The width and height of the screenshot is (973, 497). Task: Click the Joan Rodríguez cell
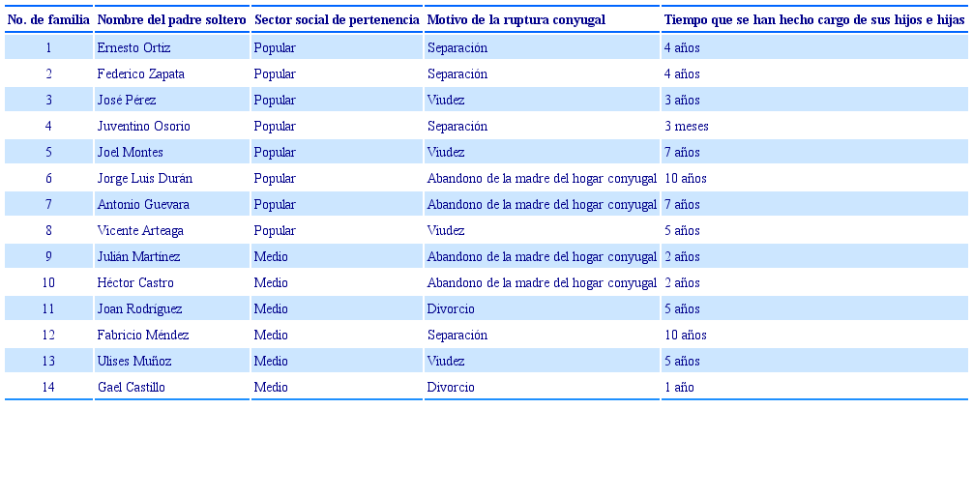(x=139, y=308)
